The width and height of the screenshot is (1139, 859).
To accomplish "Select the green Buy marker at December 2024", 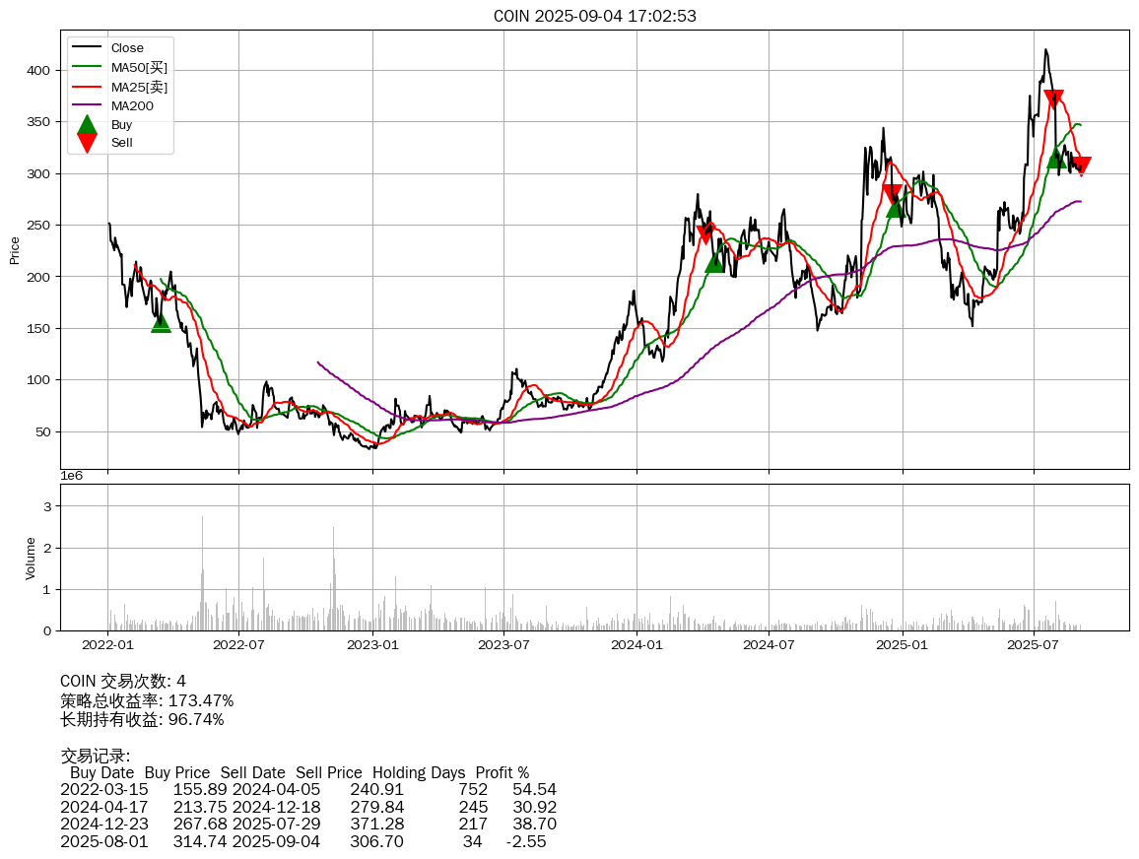I will point(895,207).
